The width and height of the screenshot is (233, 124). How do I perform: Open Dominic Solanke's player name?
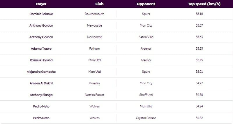tap(41, 14)
